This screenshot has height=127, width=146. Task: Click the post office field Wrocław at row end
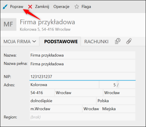coord(119,93)
